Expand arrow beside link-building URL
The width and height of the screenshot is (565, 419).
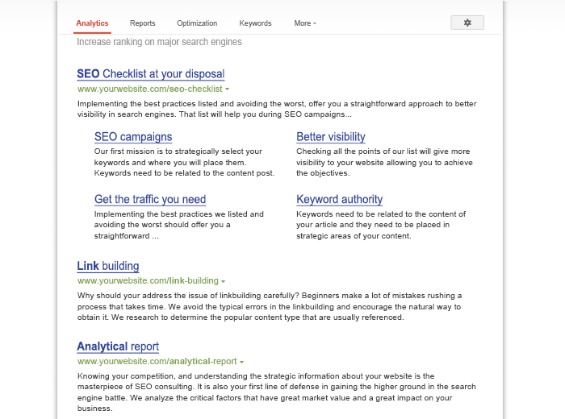tap(224, 281)
